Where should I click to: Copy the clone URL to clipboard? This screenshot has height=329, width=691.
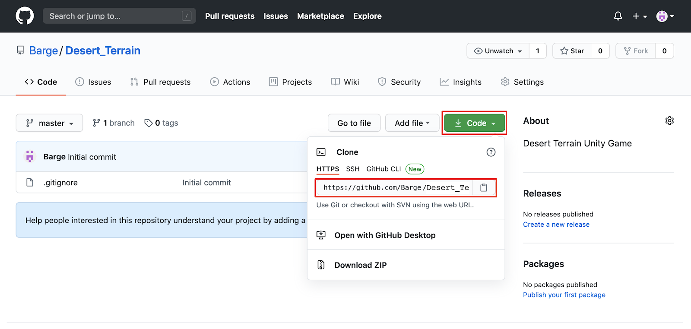[484, 187]
